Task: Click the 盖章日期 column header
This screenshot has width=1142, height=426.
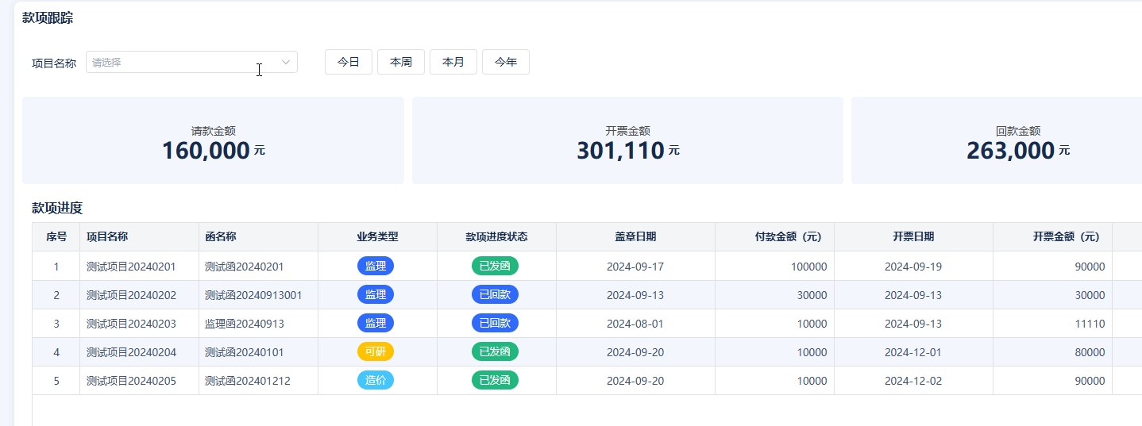Action: (x=635, y=236)
